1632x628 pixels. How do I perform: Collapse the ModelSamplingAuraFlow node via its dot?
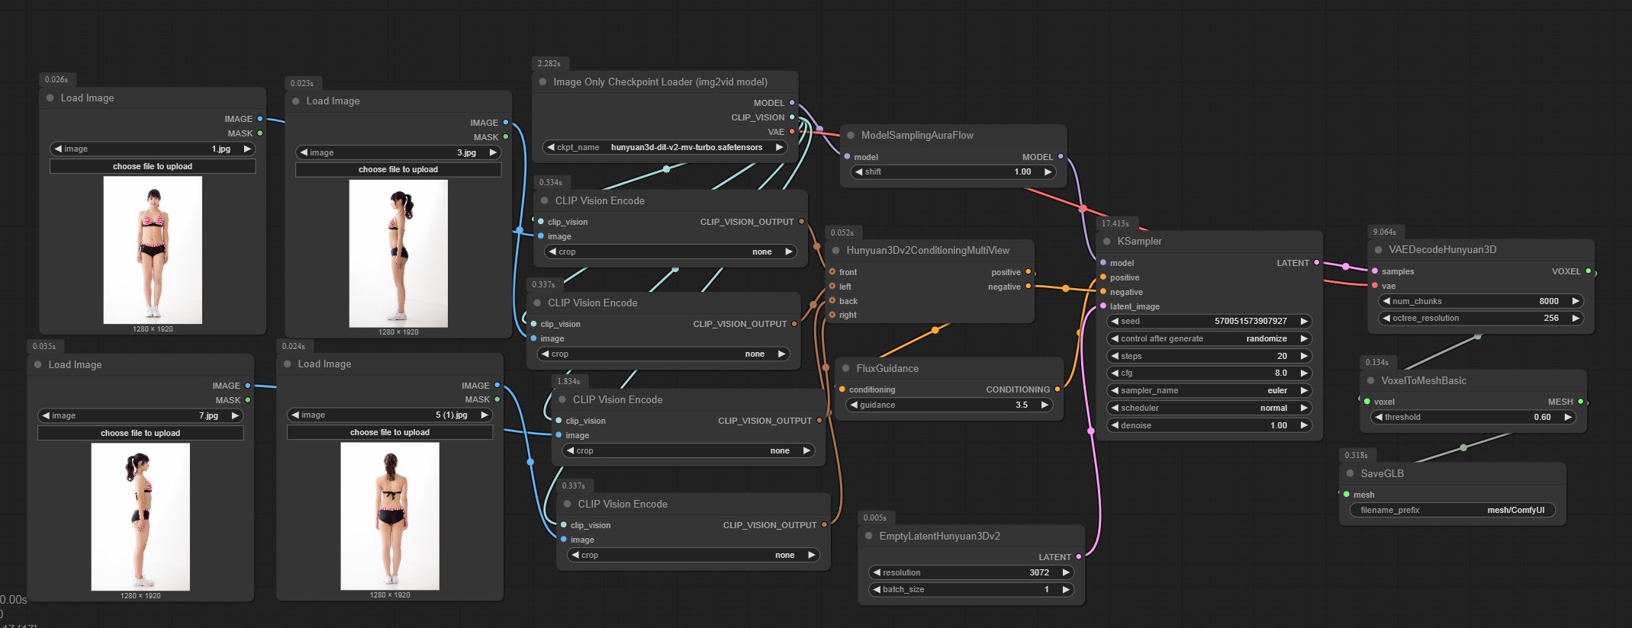(851, 136)
